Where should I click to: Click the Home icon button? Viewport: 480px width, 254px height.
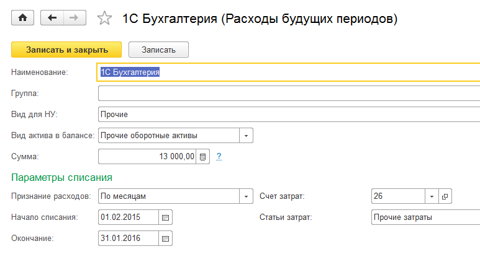pyautogui.click(x=23, y=19)
